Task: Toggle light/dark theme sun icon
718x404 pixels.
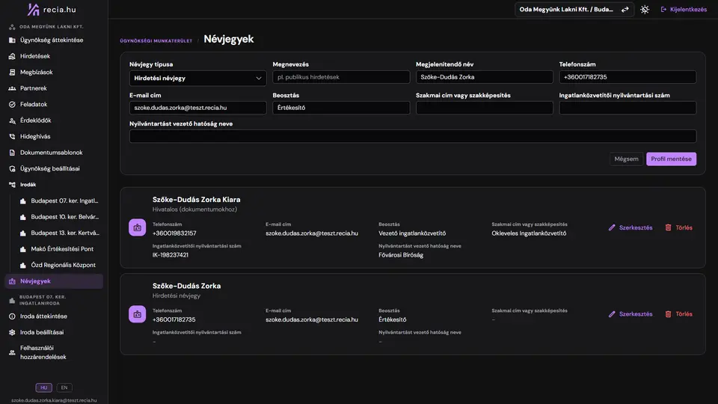Action: click(645, 9)
